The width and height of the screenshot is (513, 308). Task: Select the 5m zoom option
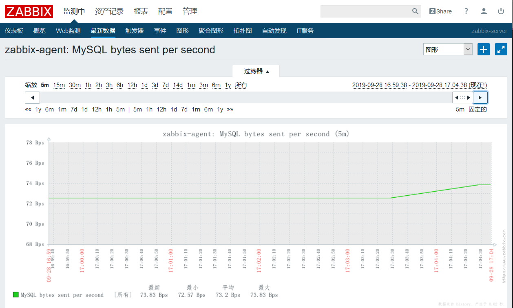tap(45, 85)
